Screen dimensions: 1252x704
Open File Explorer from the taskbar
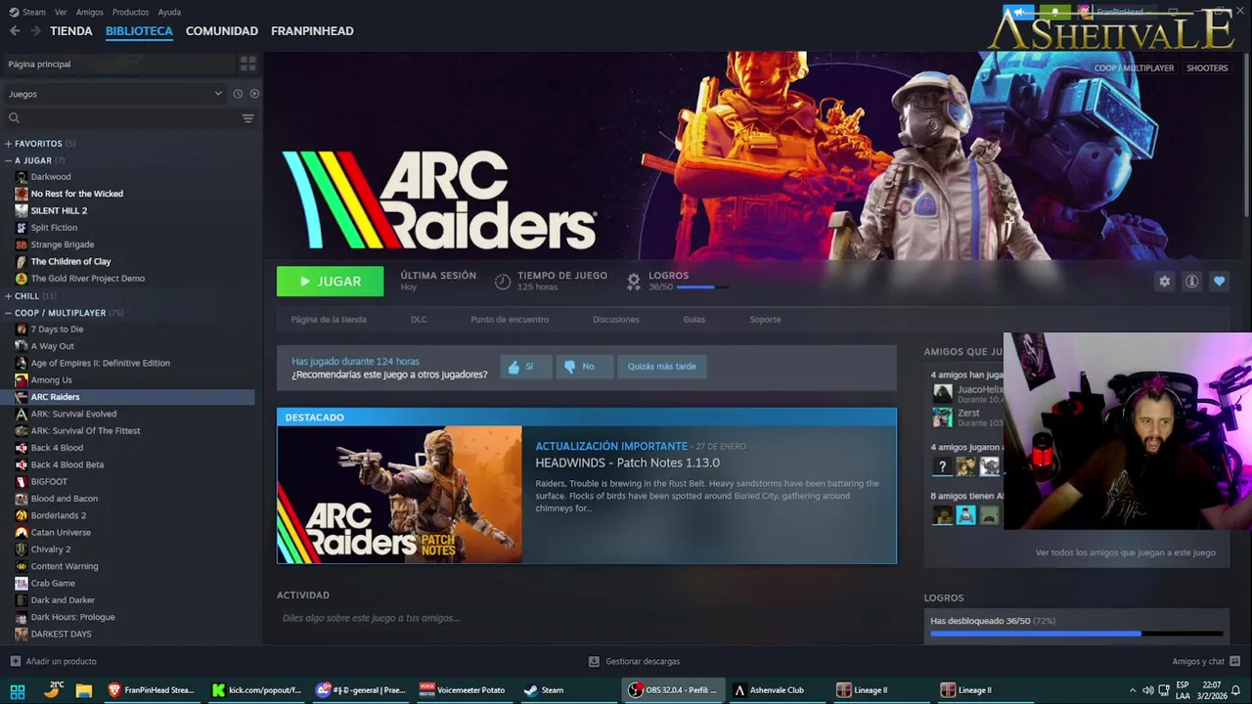pos(83,690)
